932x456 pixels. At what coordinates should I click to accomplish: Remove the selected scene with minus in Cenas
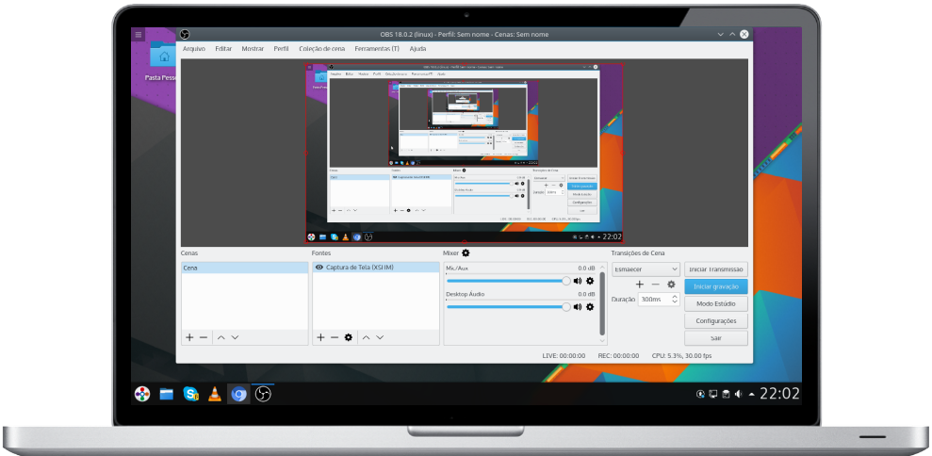point(204,337)
